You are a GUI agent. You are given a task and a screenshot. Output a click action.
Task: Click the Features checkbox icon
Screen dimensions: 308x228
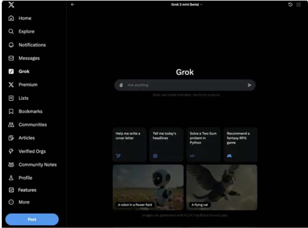(x=12, y=190)
